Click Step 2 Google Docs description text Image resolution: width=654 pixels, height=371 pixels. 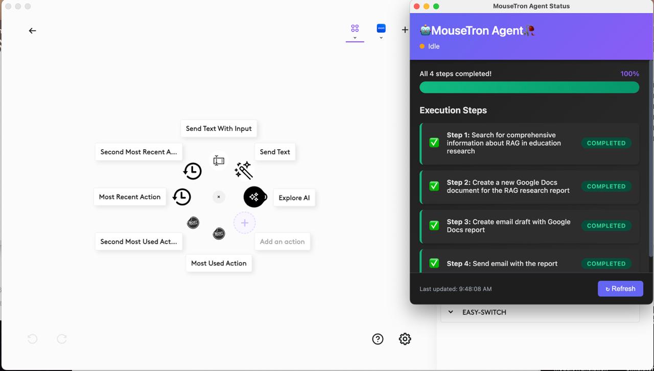pos(508,187)
